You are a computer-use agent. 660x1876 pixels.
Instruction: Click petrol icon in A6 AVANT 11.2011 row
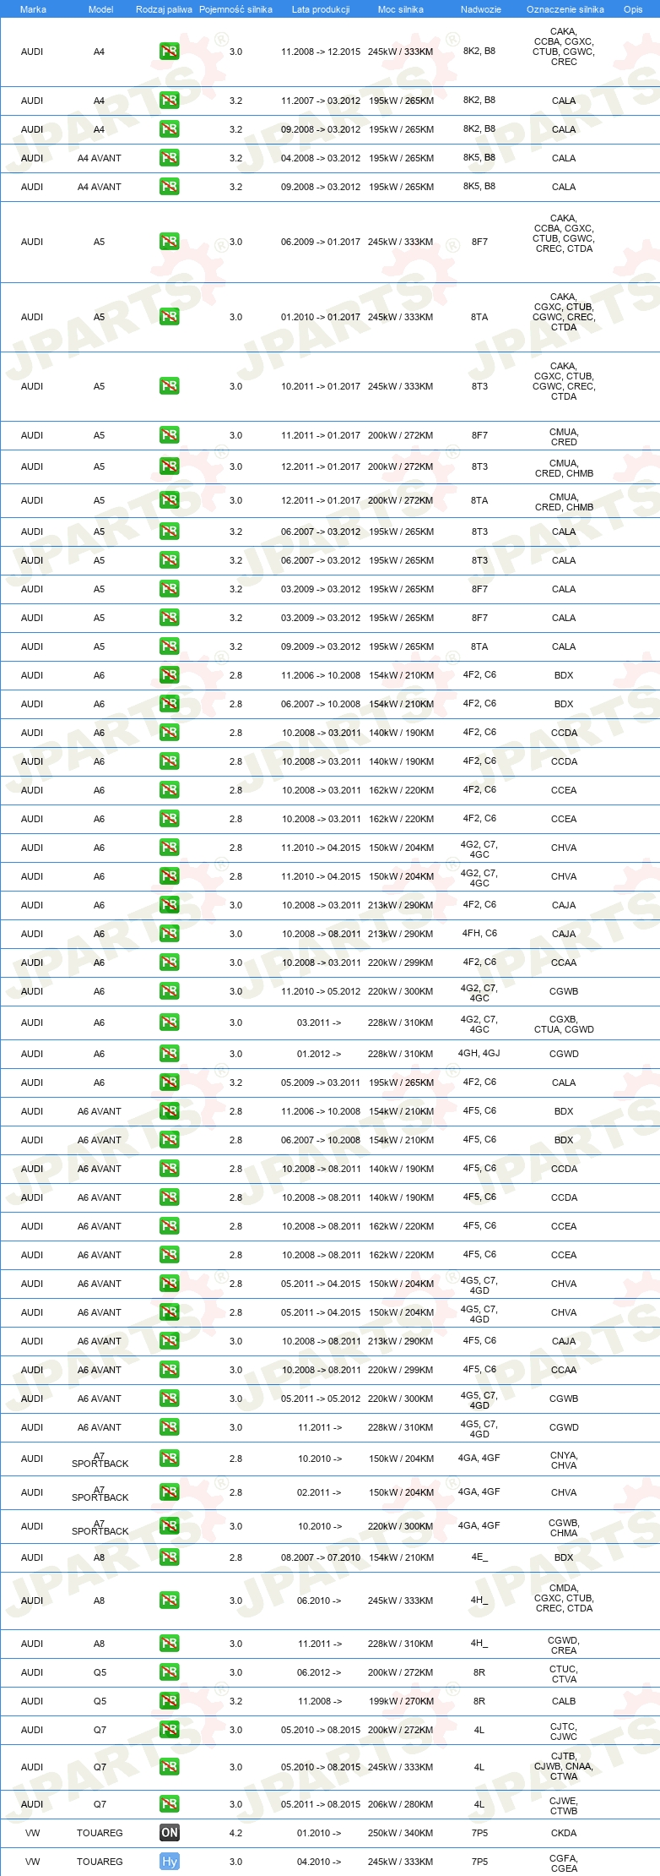(170, 1427)
